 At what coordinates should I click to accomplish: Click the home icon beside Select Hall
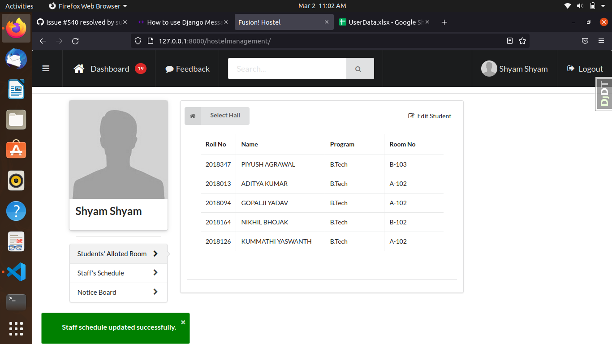[193, 116]
